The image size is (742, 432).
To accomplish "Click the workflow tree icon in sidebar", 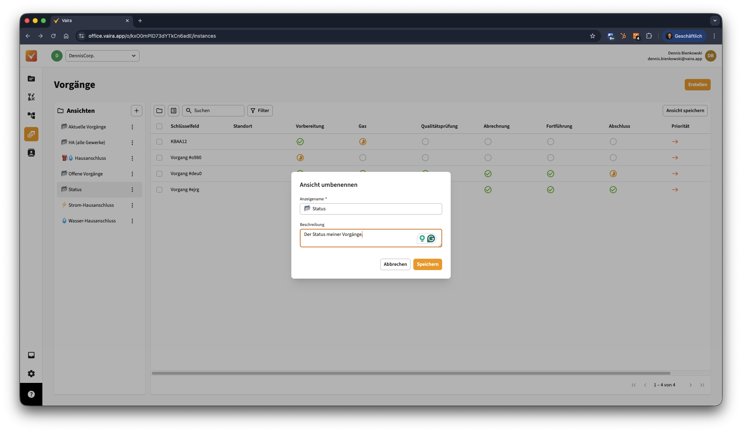I will point(31,116).
